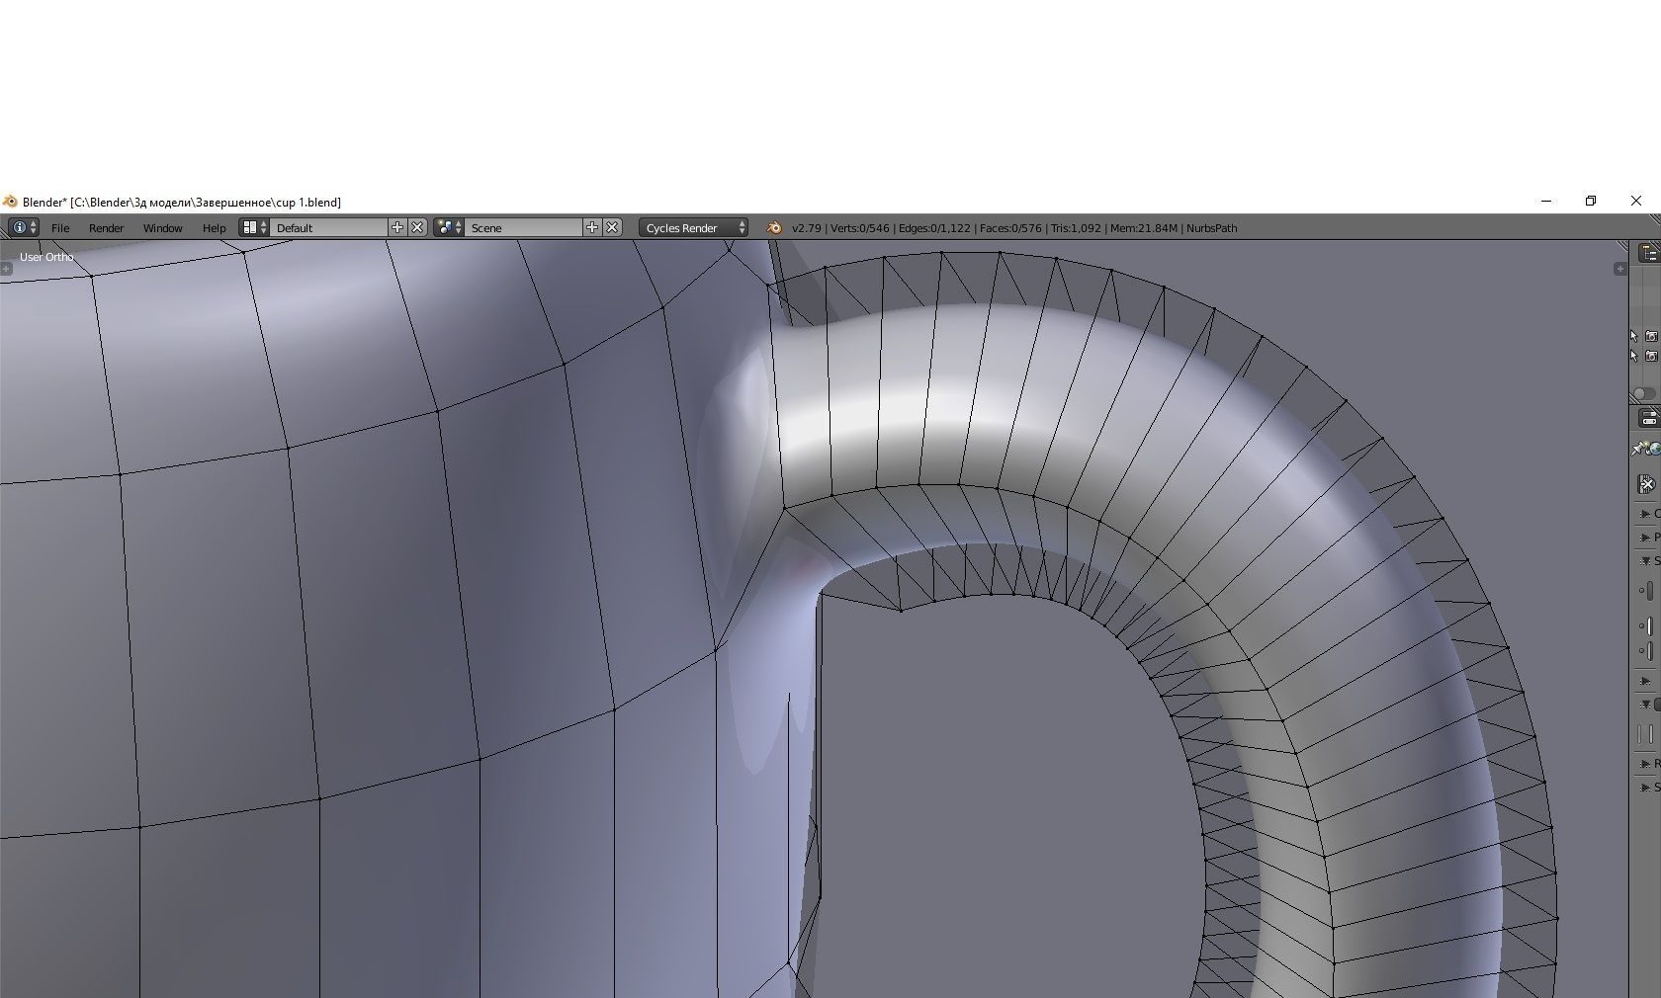
Task: Click the Blender title bar file path
Action: pos(206,203)
